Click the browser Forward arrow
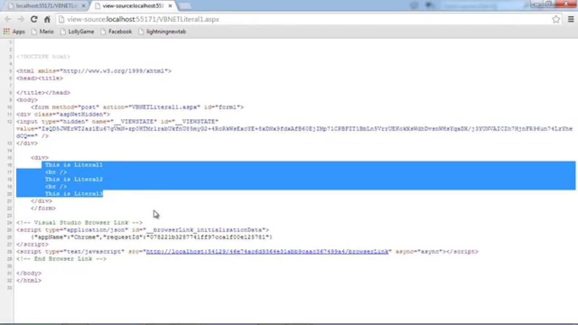Image resolution: width=578 pixels, height=325 pixels. (x=21, y=19)
